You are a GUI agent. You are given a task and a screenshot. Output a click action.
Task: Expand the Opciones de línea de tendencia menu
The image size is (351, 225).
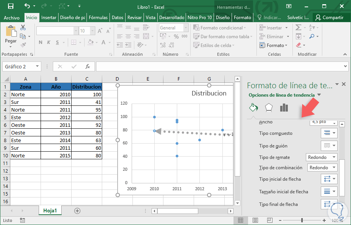click(319, 95)
